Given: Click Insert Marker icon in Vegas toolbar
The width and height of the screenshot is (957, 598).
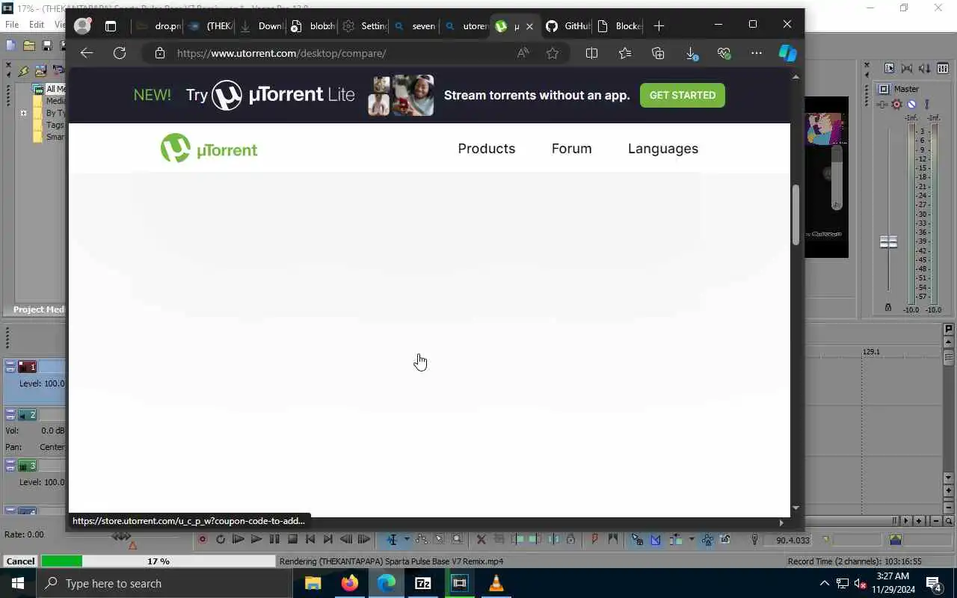Looking at the screenshot, I should (x=596, y=539).
